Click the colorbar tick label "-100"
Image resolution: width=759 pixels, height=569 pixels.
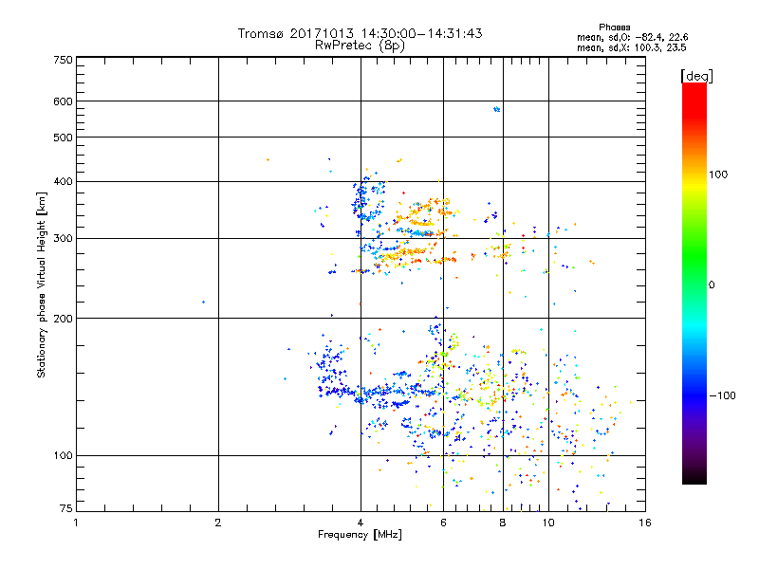click(723, 395)
